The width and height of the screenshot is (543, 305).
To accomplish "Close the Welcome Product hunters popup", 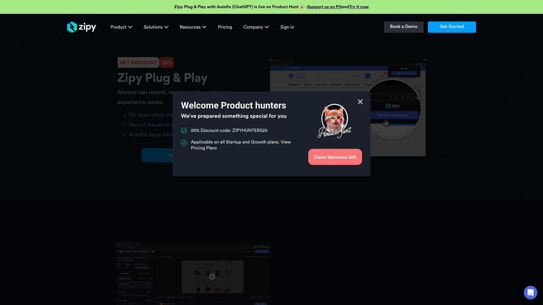I will 360,102.
